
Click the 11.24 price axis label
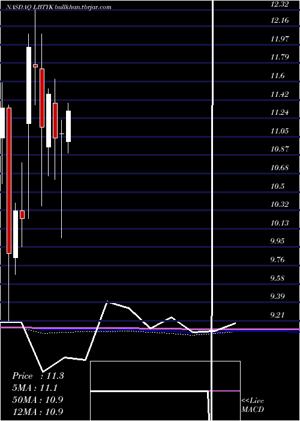[280, 112]
